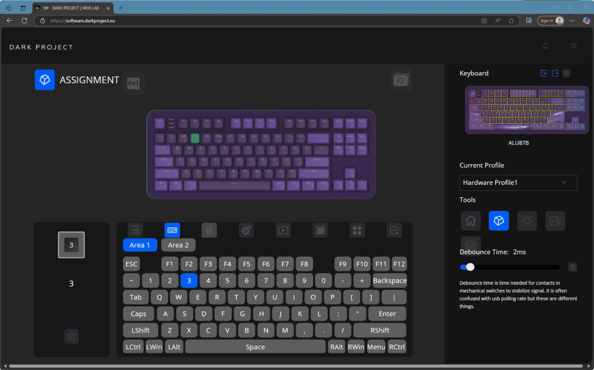Select the apps grid category icon
594x370 pixels.
pos(357,230)
